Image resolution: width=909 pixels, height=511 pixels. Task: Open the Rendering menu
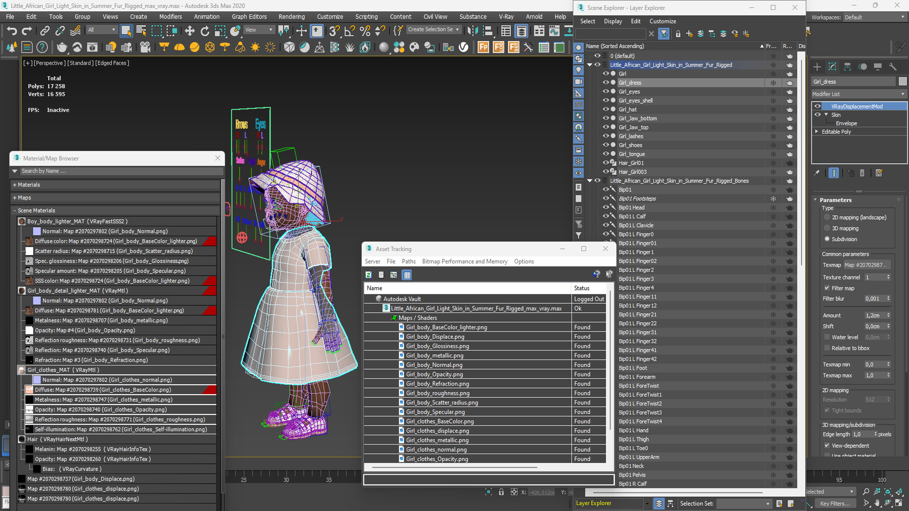pos(292,17)
